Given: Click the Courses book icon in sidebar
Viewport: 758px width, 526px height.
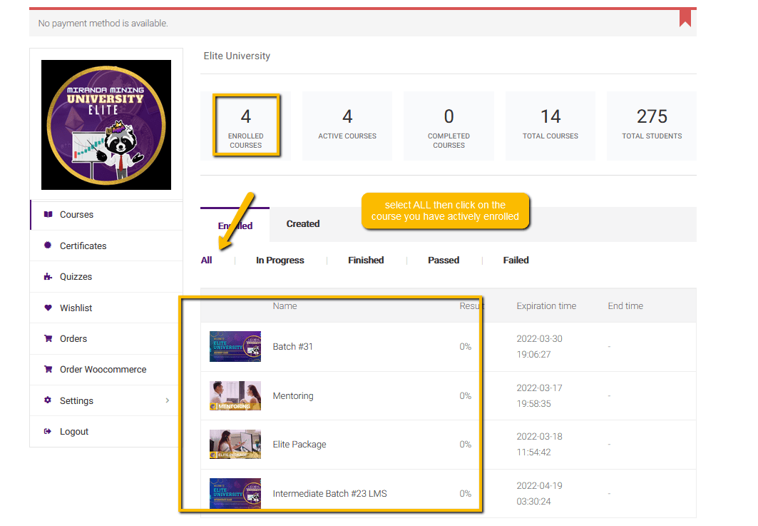Looking at the screenshot, I should point(48,215).
